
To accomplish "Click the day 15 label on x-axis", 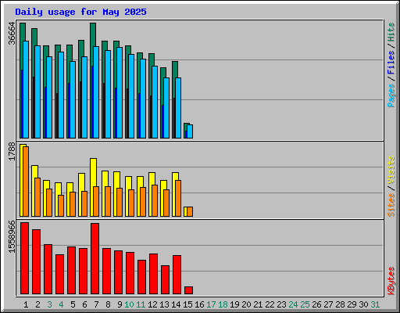I will [187, 304].
